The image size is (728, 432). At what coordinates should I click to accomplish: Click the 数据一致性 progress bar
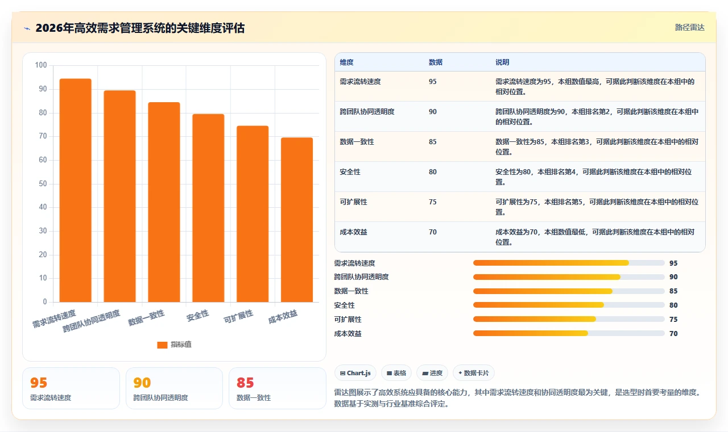(569, 291)
